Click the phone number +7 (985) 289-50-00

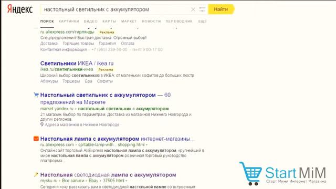click(109, 49)
